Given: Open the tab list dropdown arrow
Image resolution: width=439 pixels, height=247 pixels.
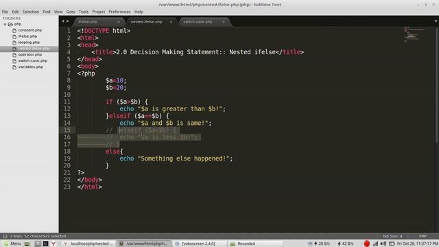Looking at the screenshot, I should (436, 21).
